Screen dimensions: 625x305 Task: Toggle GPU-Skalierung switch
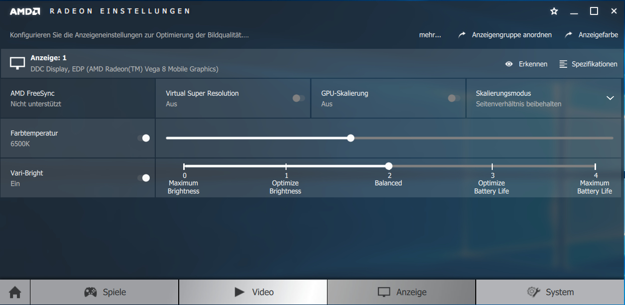pos(454,98)
